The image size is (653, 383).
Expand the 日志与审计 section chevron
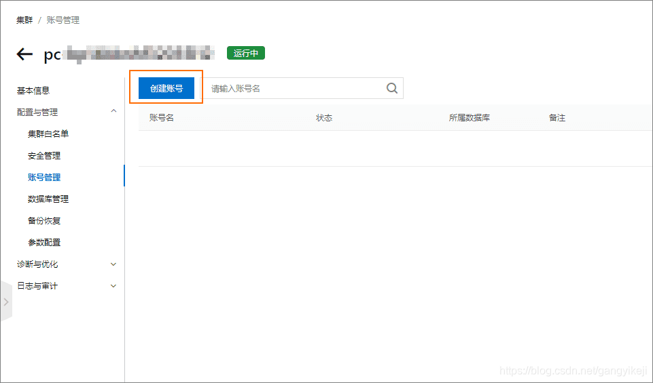pyautogui.click(x=113, y=286)
